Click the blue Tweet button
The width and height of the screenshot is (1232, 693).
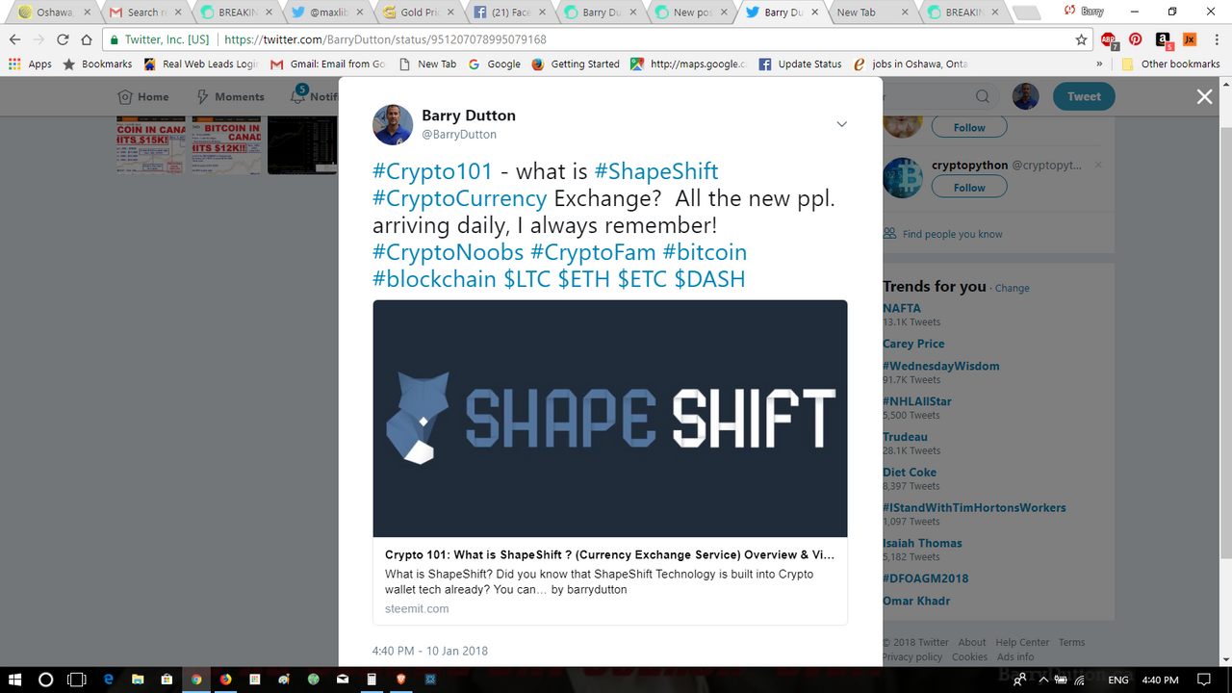[x=1084, y=96]
